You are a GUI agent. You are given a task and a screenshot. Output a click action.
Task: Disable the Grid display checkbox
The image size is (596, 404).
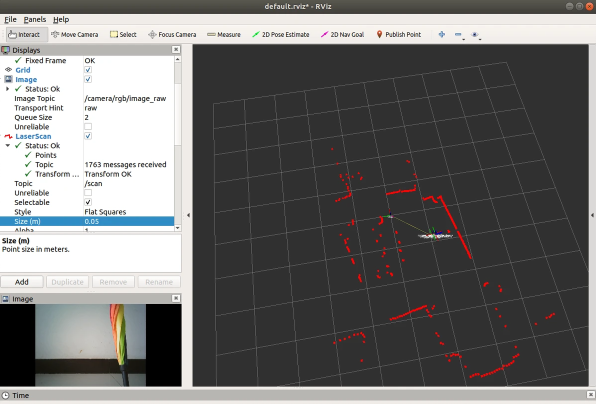88,70
